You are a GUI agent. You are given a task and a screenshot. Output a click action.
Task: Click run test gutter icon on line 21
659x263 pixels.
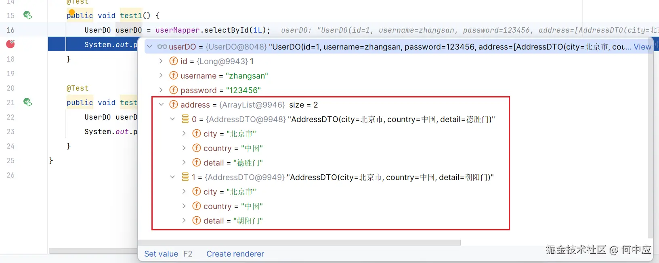coord(27,102)
